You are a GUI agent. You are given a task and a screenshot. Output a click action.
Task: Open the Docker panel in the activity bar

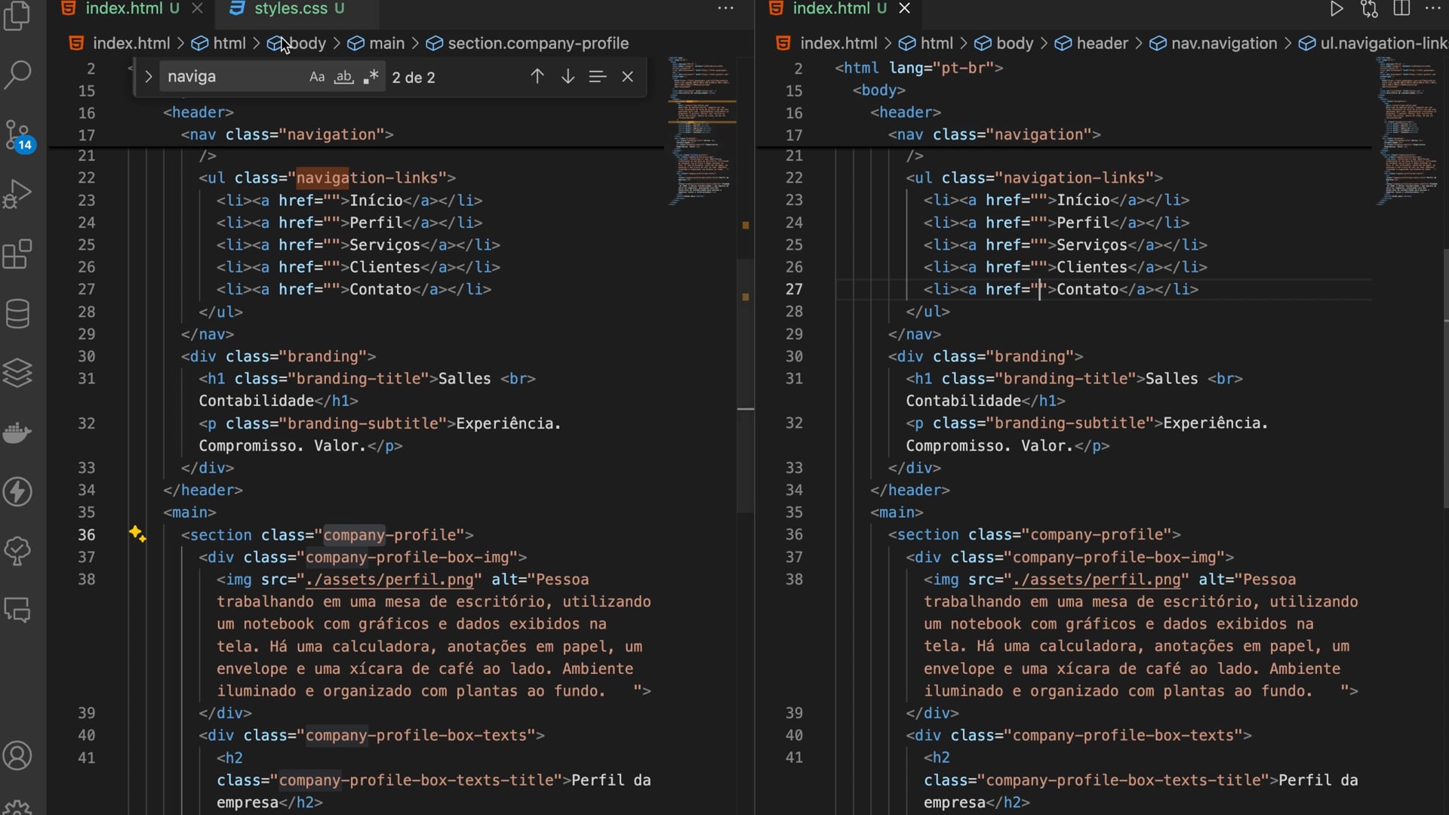(x=18, y=432)
